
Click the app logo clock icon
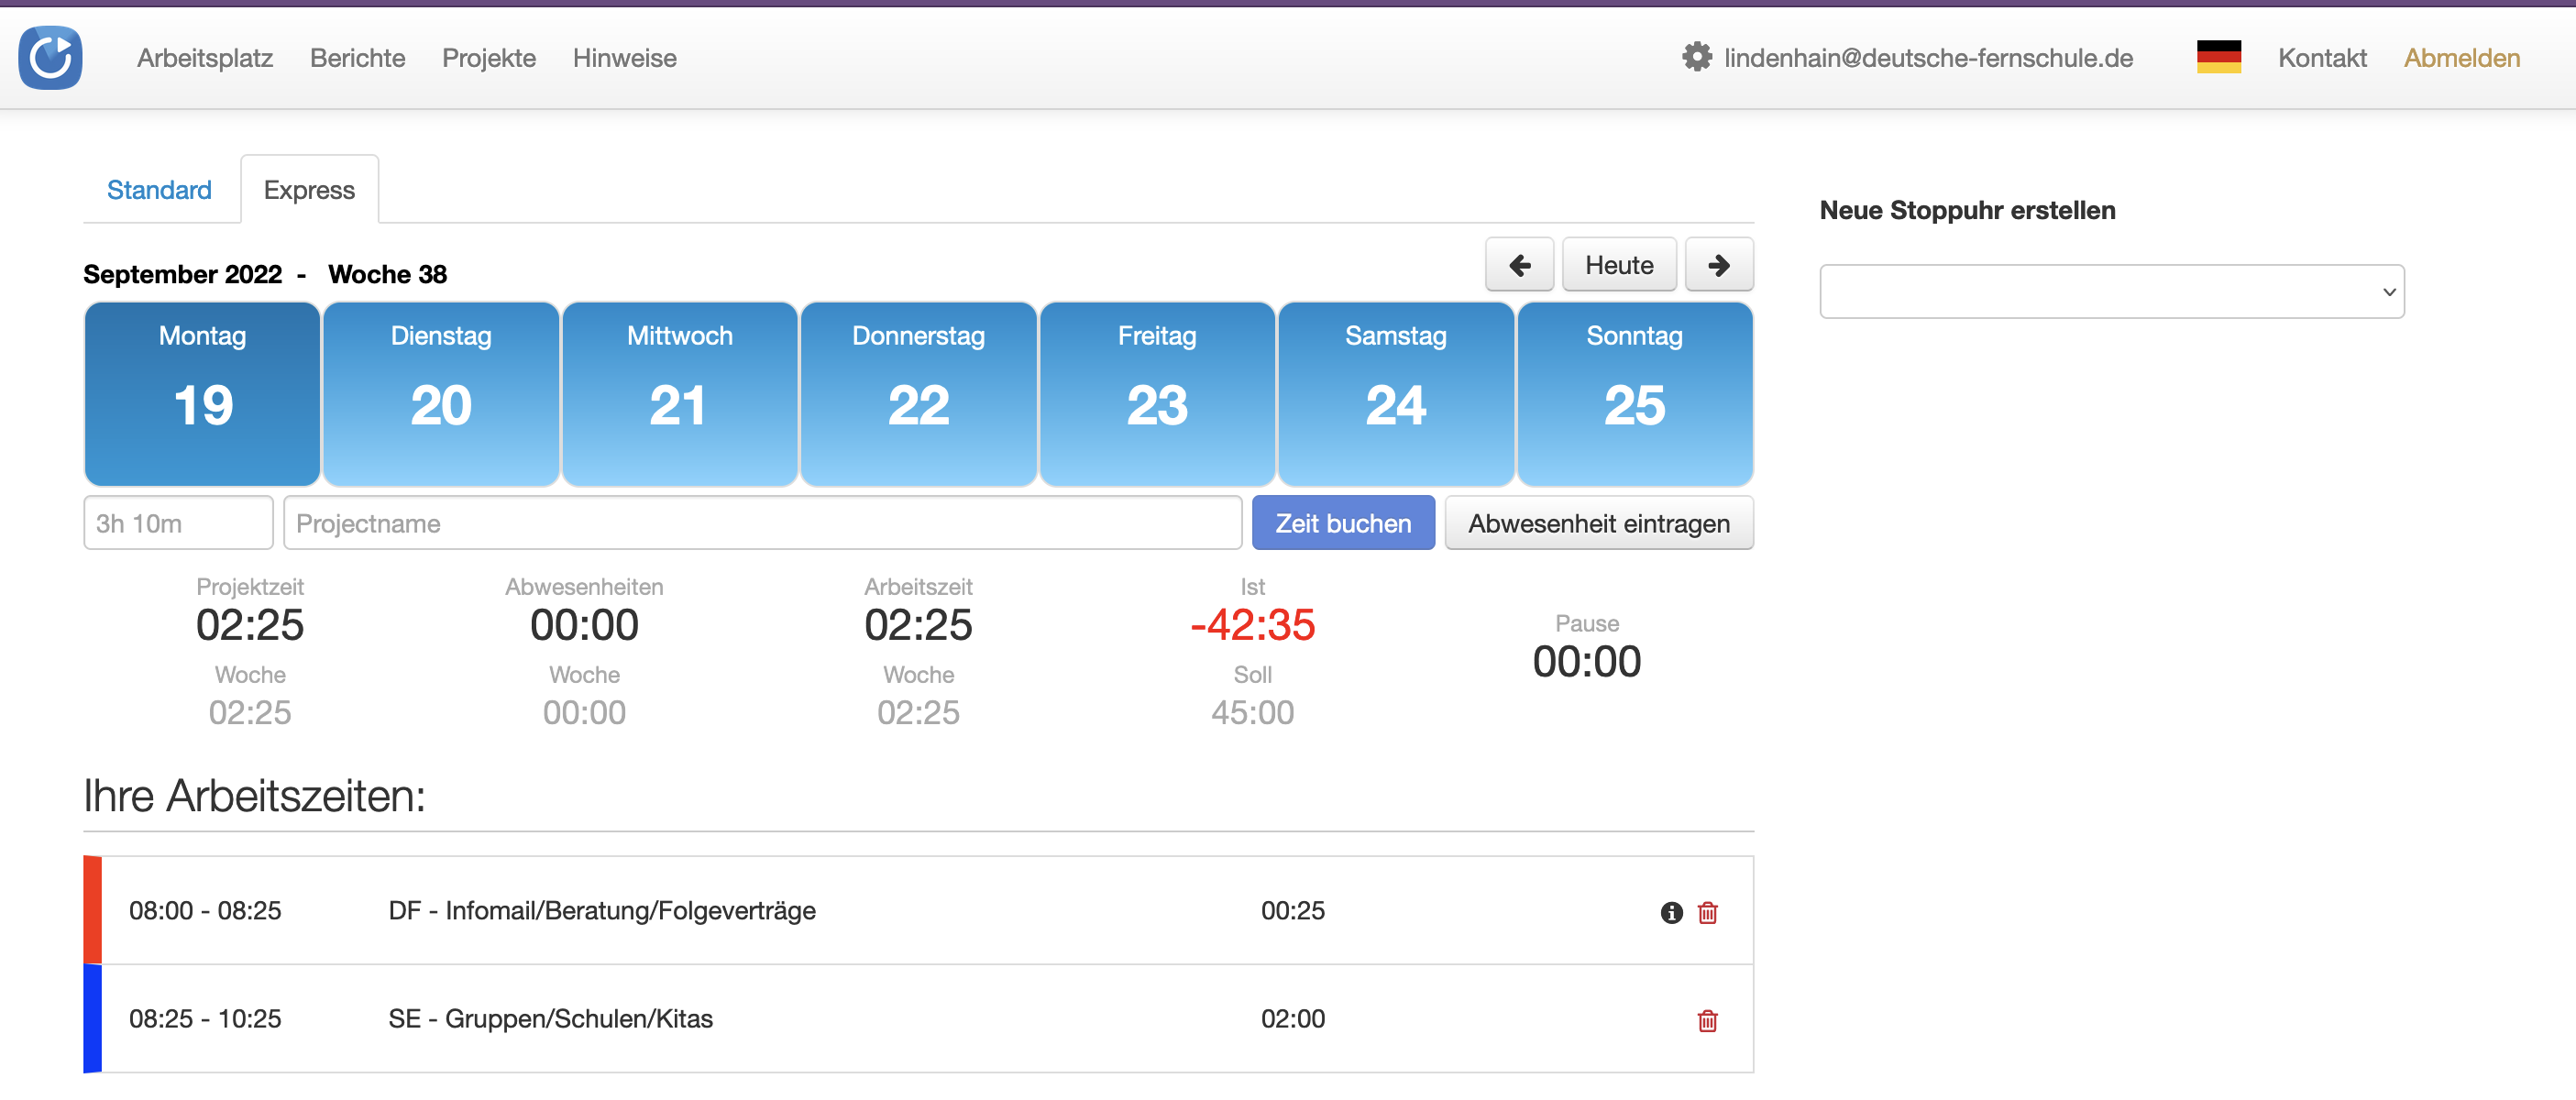click(x=50, y=58)
